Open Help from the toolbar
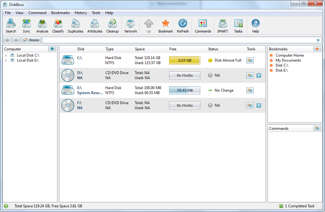This screenshot has width=325, height=212. (x=255, y=26)
